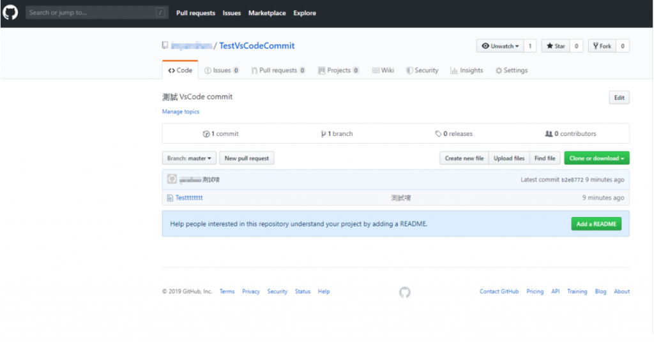Fork this repository
The height and width of the screenshot is (342, 654).
point(602,46)
